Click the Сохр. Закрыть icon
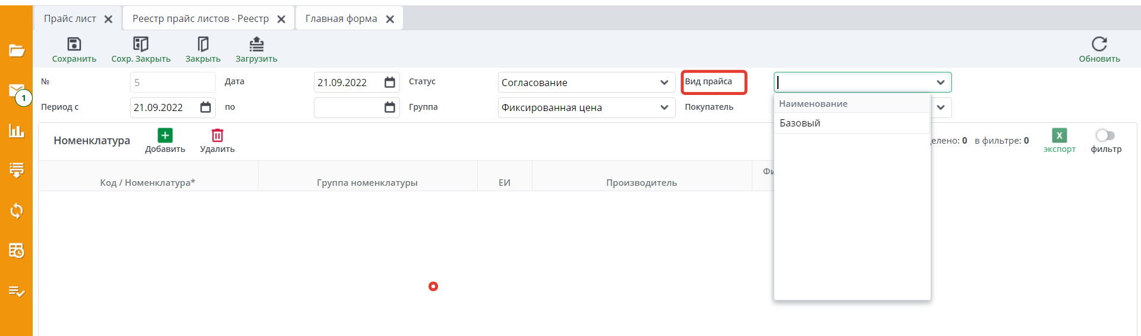1141x336 pixels. pyautogui.click(x=141, y=44)
